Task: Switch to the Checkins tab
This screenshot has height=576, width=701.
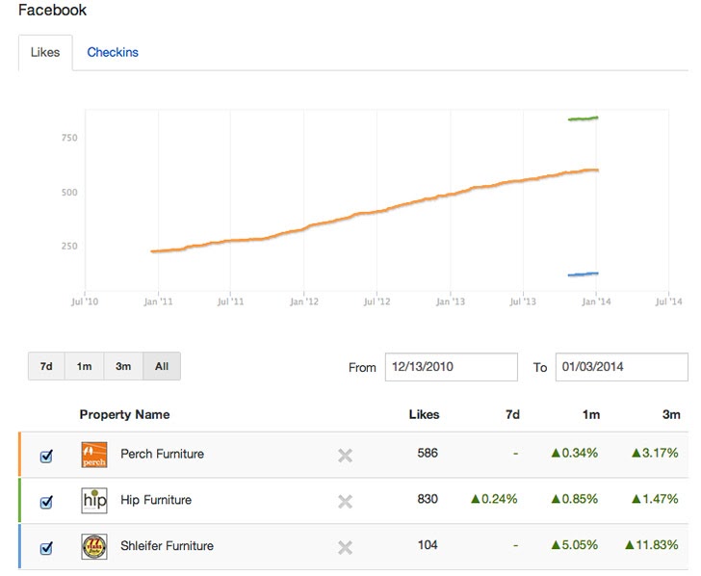Action: click(x=113, y=53)
